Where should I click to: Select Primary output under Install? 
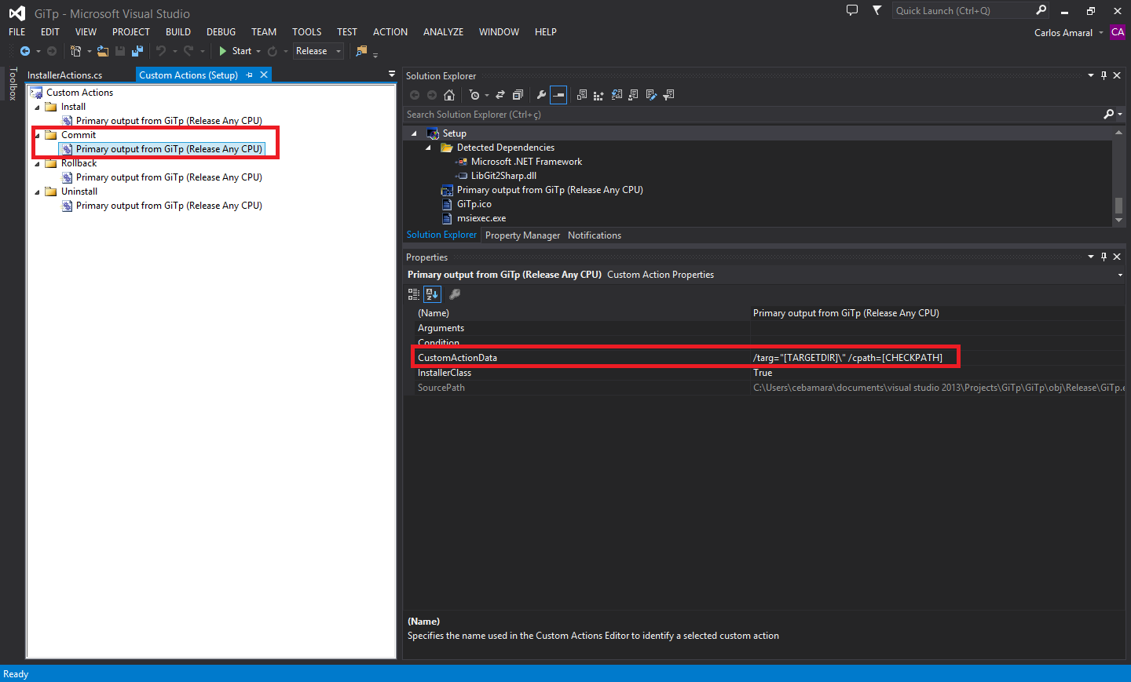(169, 121)
